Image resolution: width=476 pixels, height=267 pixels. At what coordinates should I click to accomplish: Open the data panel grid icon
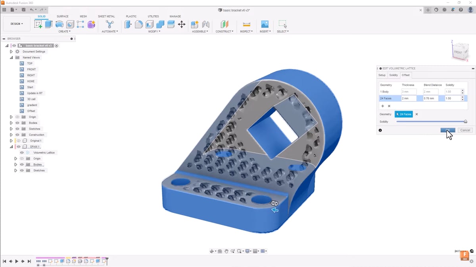[4, 9]
